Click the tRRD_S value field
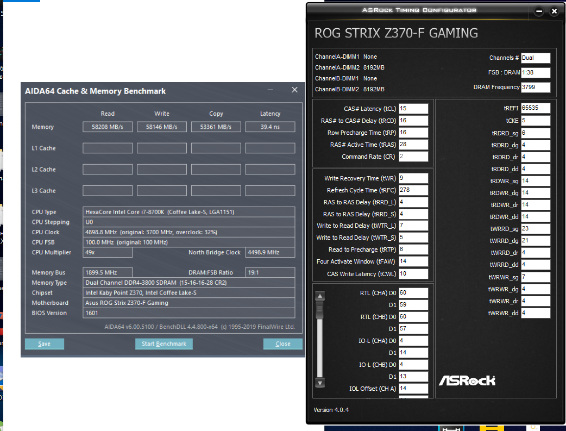566x431 pixels. 413,214
